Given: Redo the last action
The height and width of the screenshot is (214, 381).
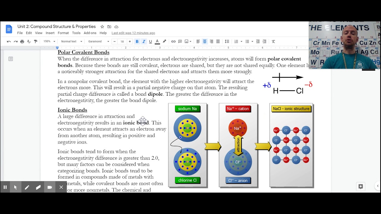Looking at the screenshot, I should click(15, 41).
